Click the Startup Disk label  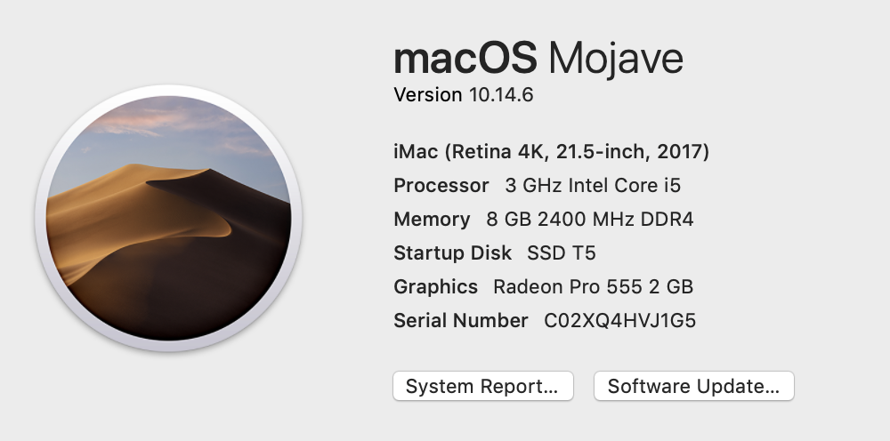[452, 253]
